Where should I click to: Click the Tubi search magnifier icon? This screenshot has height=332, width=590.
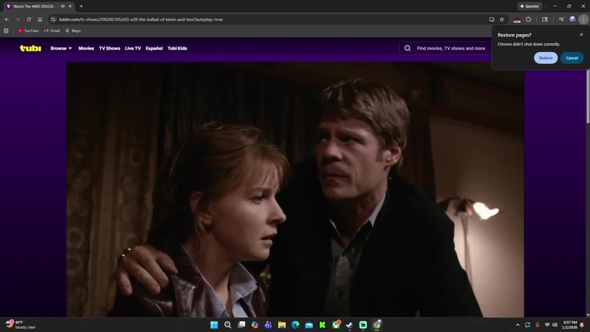(x=407, y=48)
